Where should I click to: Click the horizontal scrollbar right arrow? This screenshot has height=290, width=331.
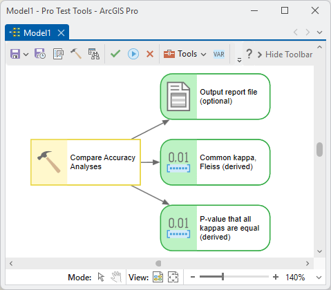(x=308, y=263)
